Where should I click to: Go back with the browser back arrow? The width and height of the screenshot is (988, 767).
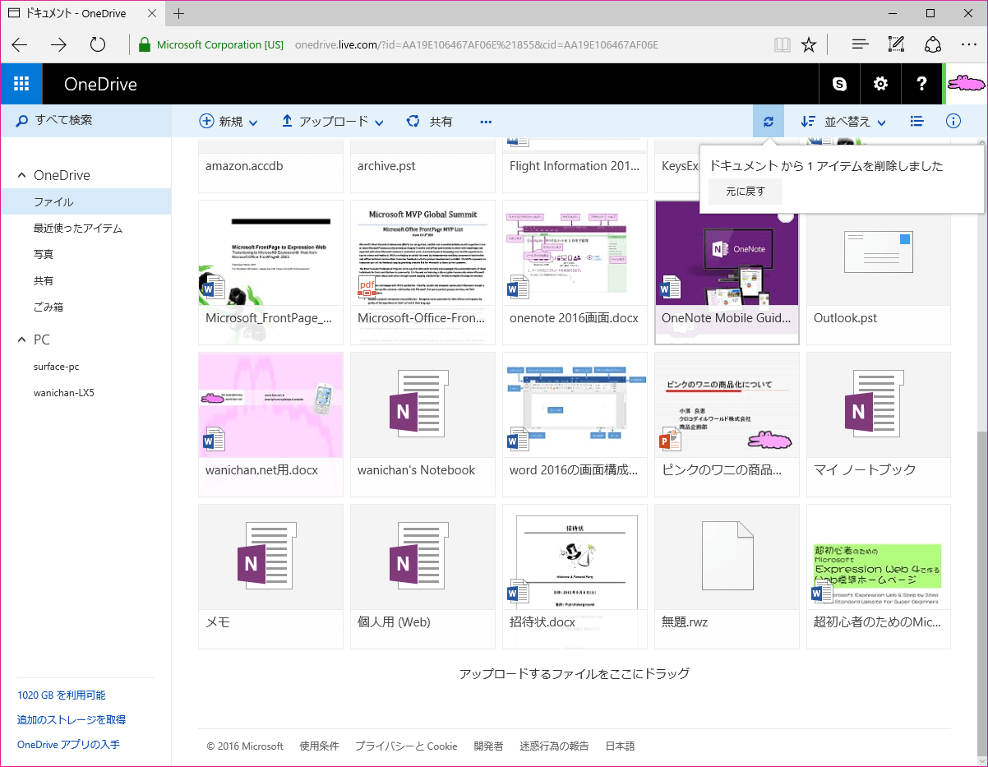coord(20,44)
